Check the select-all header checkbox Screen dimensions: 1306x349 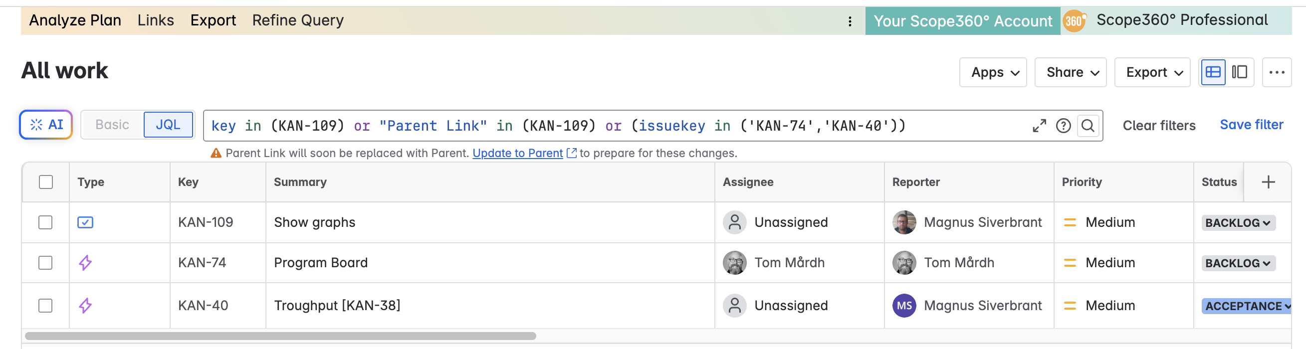coord(45,182)
